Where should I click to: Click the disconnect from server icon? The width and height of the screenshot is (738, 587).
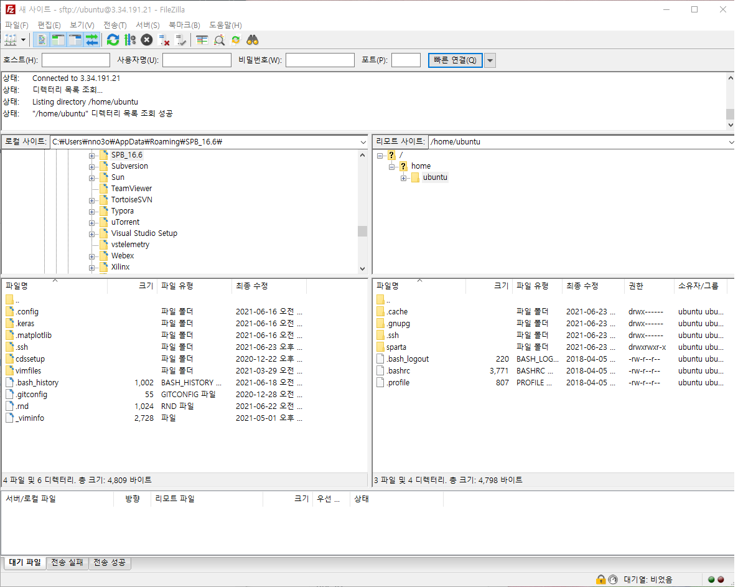click(164, 40)
